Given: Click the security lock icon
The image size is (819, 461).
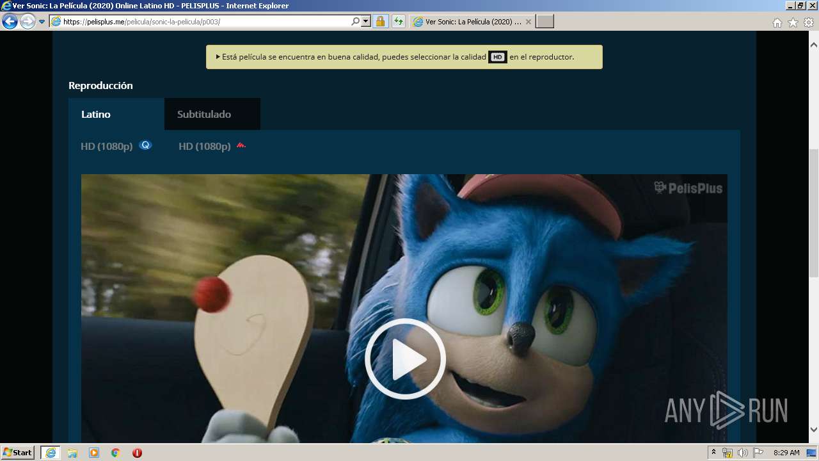Looking at the screenshot, I should pos(380,22).
